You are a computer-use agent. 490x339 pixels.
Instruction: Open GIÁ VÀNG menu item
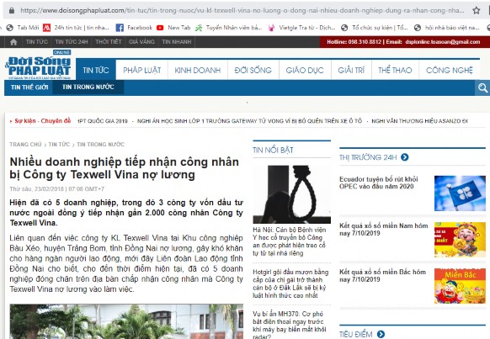pos(141,42)
